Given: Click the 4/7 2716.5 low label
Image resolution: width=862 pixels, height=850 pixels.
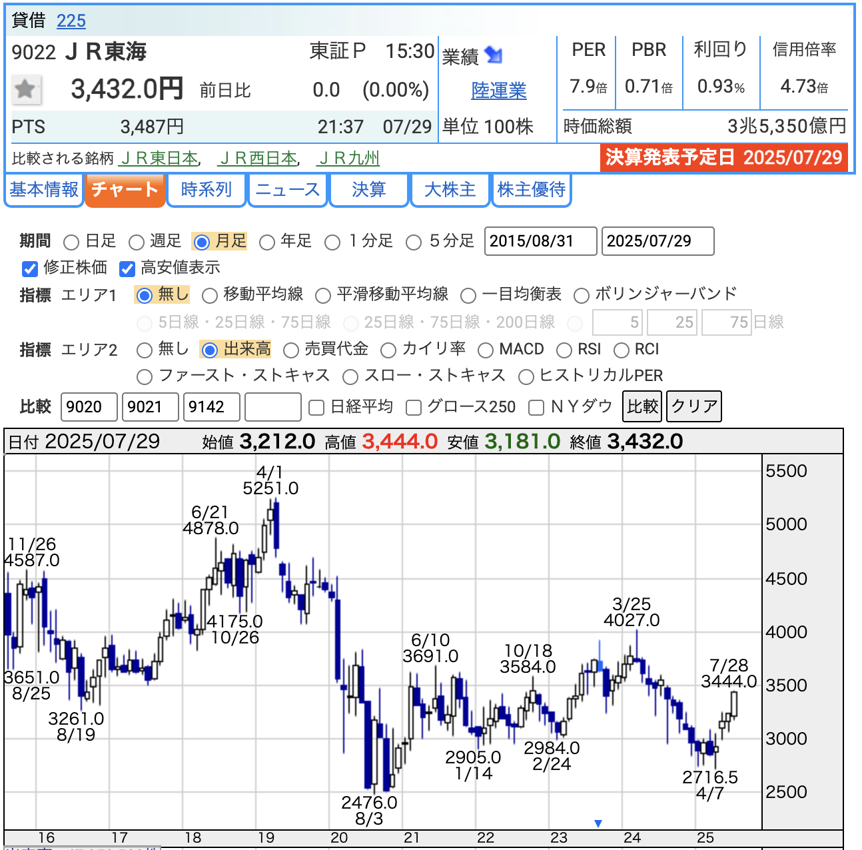Looking at the screenshot, I should click(710, 785).
